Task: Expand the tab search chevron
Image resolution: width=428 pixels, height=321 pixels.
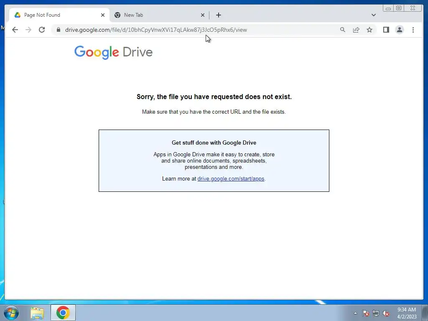Action: pos(374,15)
